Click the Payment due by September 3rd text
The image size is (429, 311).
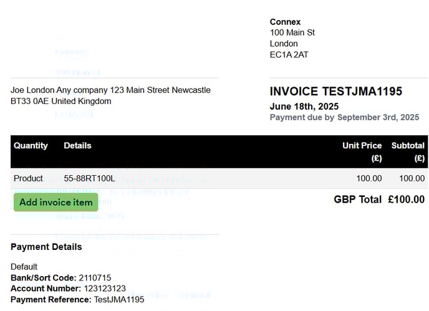(344, 117)
